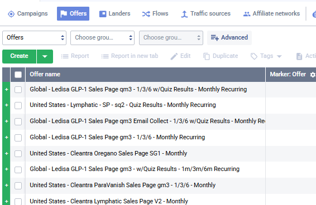Expand the Create dropdown arrow

(45, 56)
